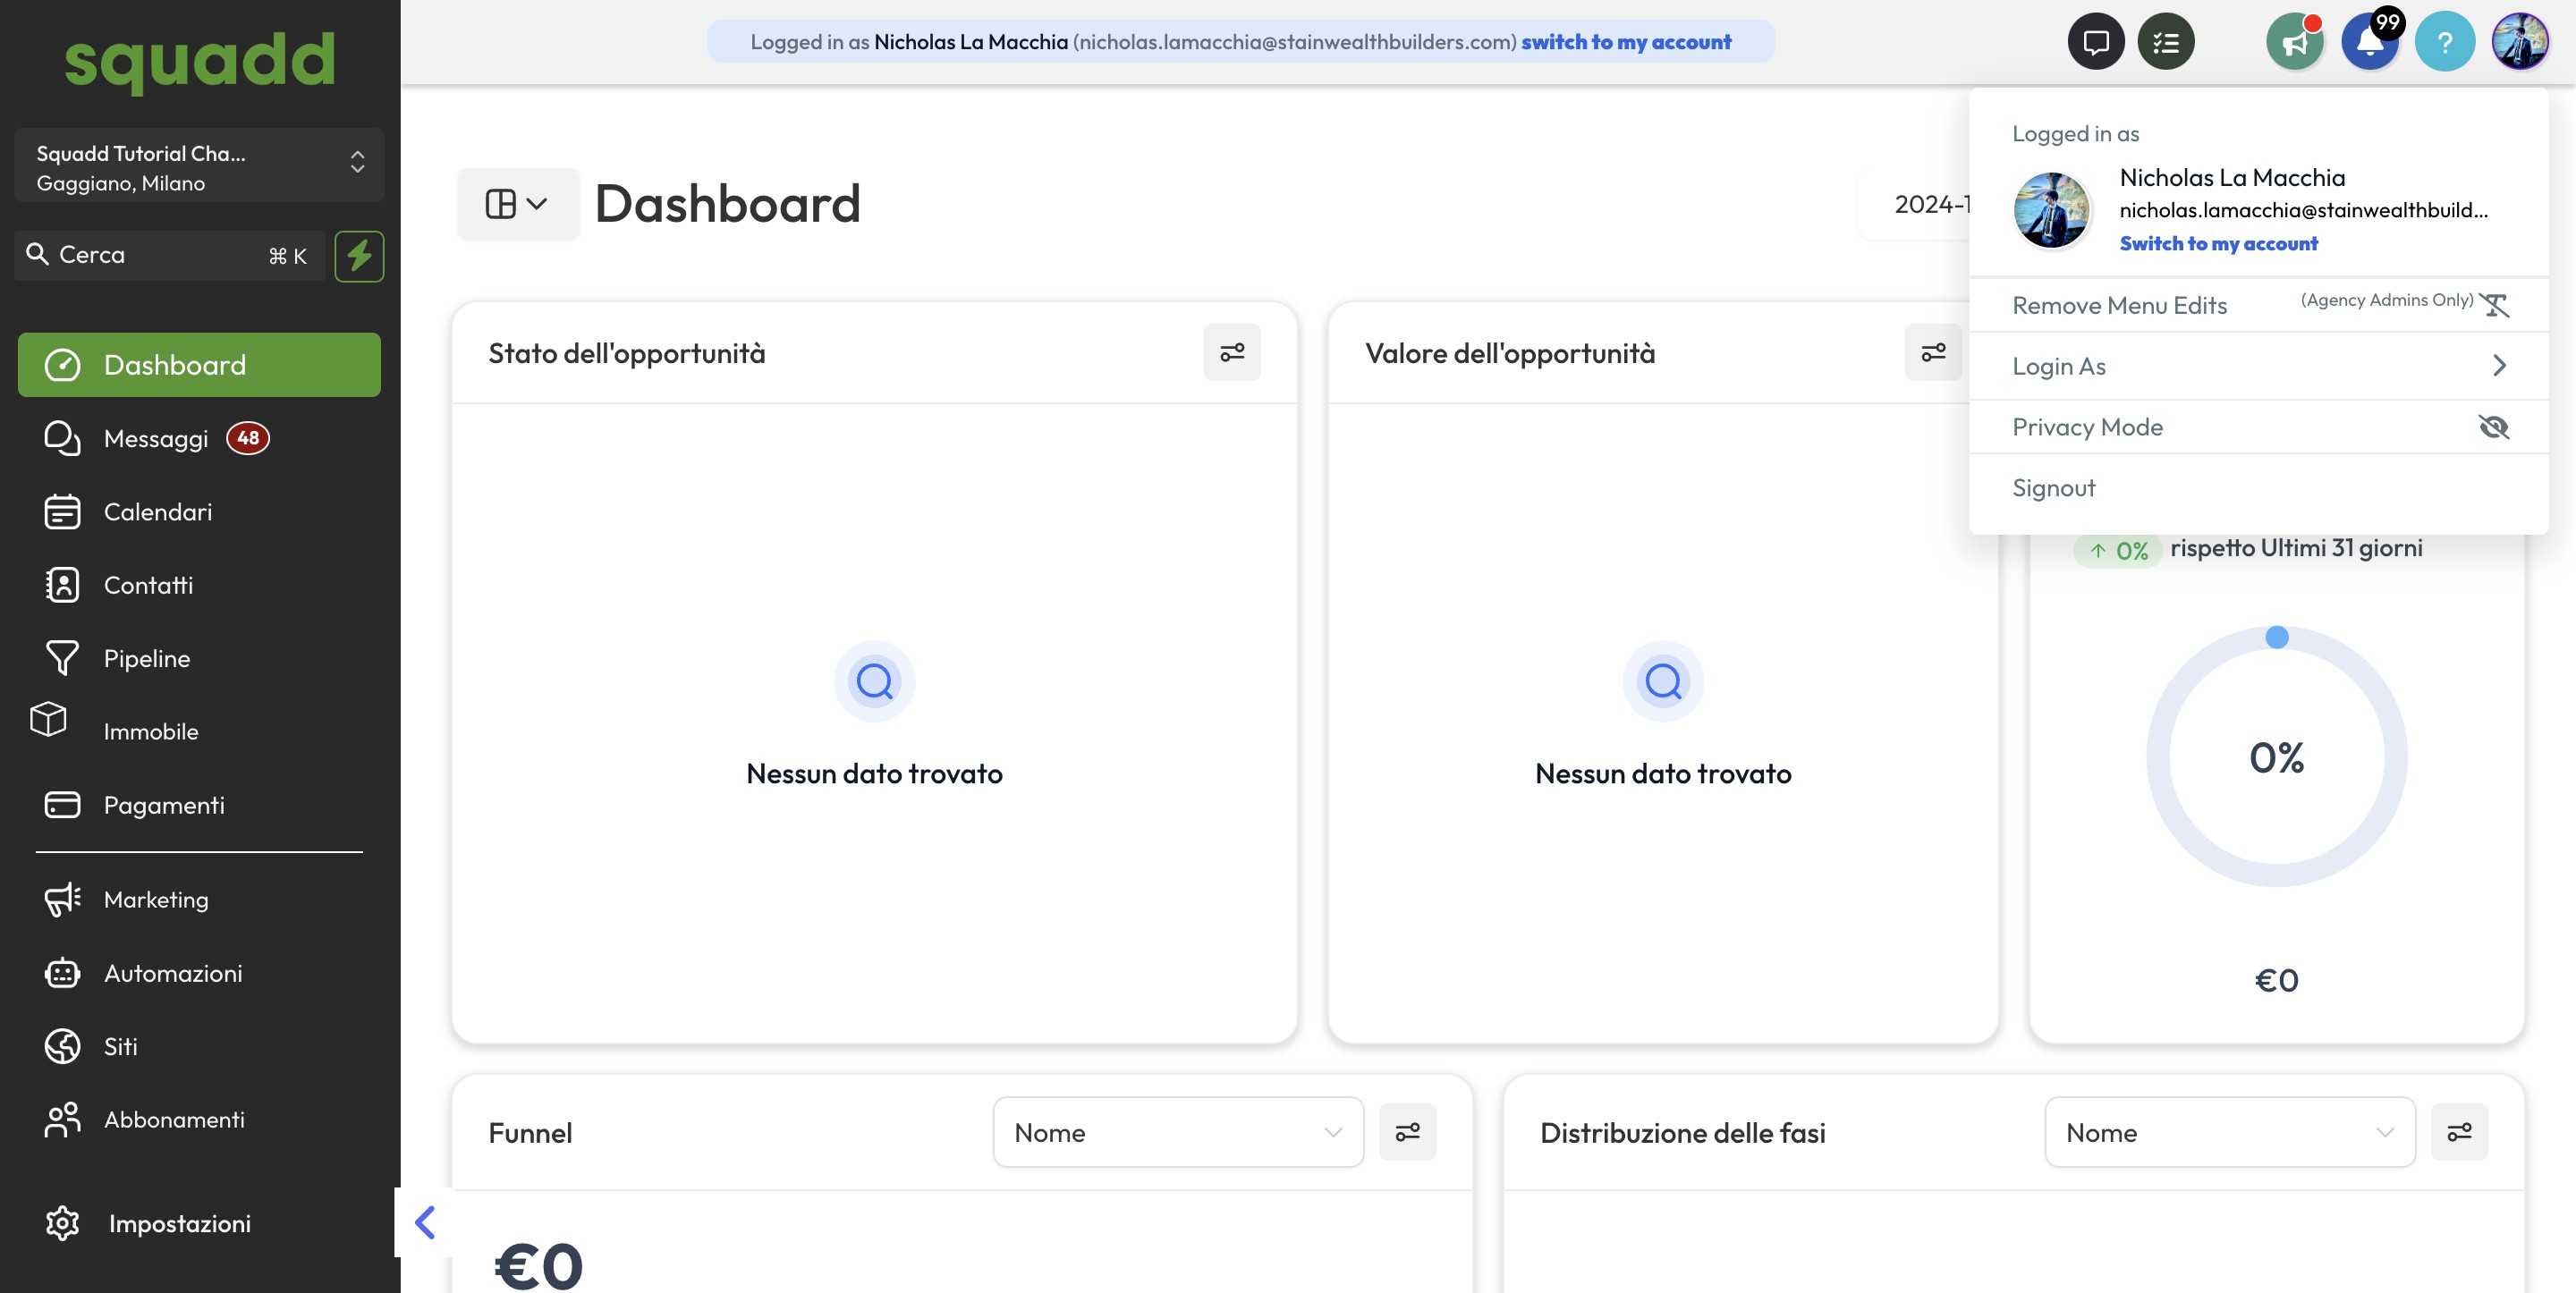Toggle Privacy Mode eye icon

point(2493,427)
